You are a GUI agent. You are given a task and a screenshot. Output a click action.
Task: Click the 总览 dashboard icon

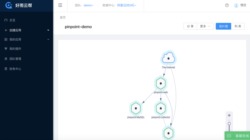coord(6,20)
